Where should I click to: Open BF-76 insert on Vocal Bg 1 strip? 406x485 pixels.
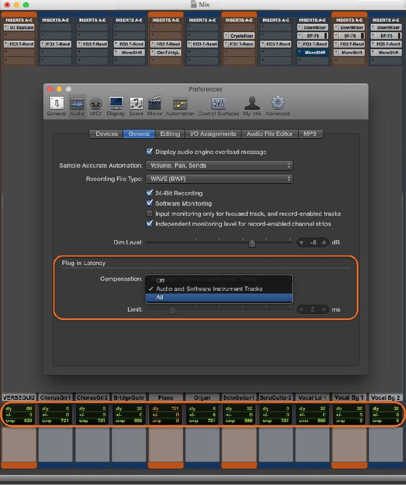[x=349, y=36]
